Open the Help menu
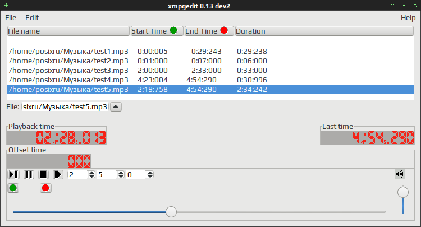The height and width of the screenshot is (227, 421). [408, 18]
